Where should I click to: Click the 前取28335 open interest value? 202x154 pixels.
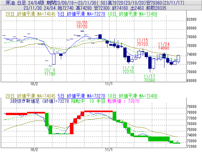(x=156, y=8)
